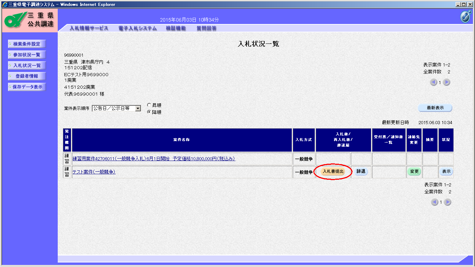The height and width of the screenshot is (267, 475).
Task: Click the 入札書/再入札書/辞退届 column header
Action: (x=344, y=140)
